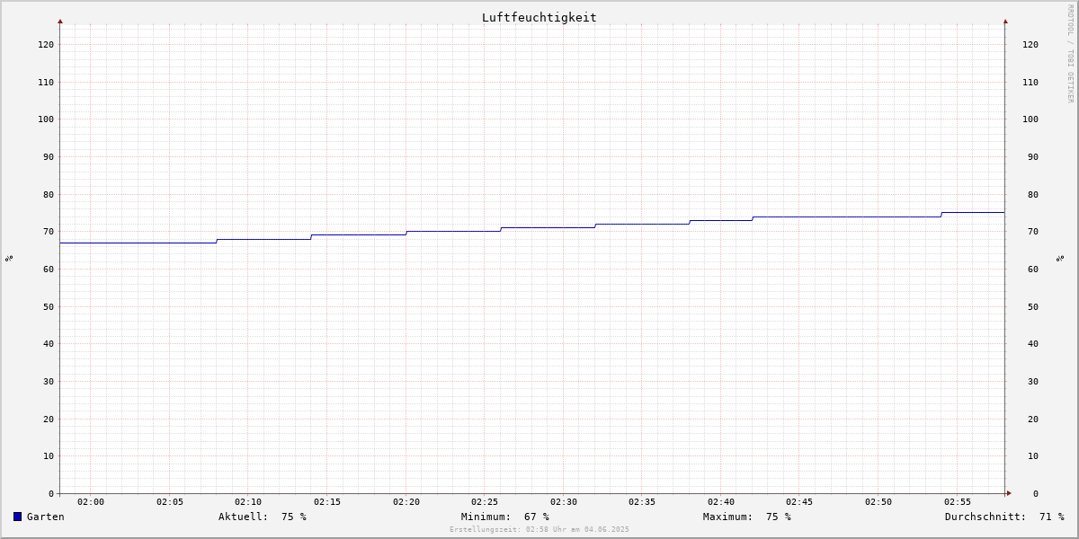Image resolution: width=1079 pixels, height=539 pixels.
Task: Click the 02:40 time axis label
Action: 721,502
